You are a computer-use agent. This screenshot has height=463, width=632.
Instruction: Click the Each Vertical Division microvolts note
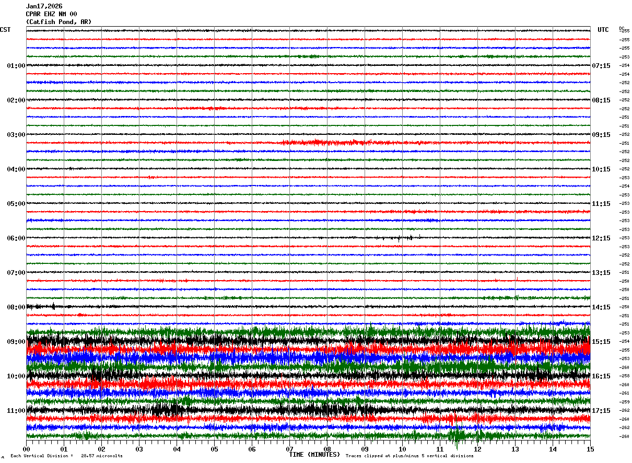[x=66, y=456]
